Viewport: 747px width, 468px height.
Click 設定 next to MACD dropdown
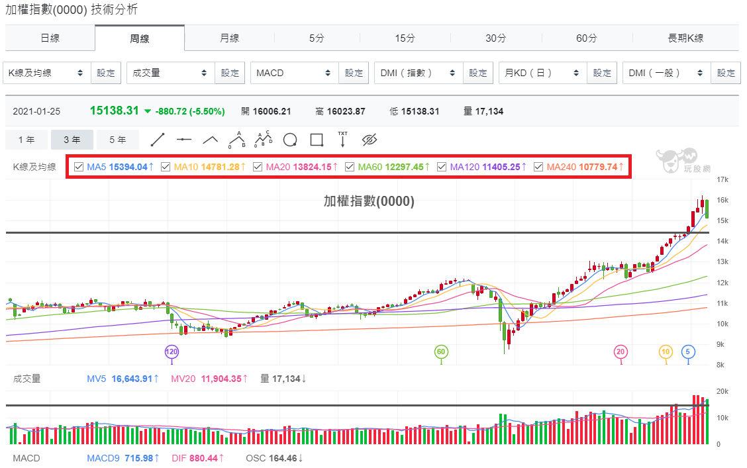click(x=354, y=73)
